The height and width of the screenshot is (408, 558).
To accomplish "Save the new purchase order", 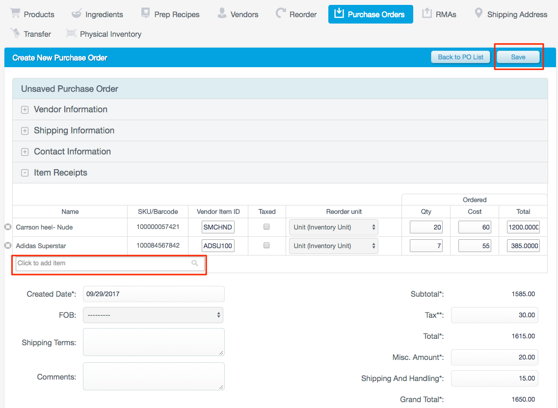I will [x=518, y=57].
